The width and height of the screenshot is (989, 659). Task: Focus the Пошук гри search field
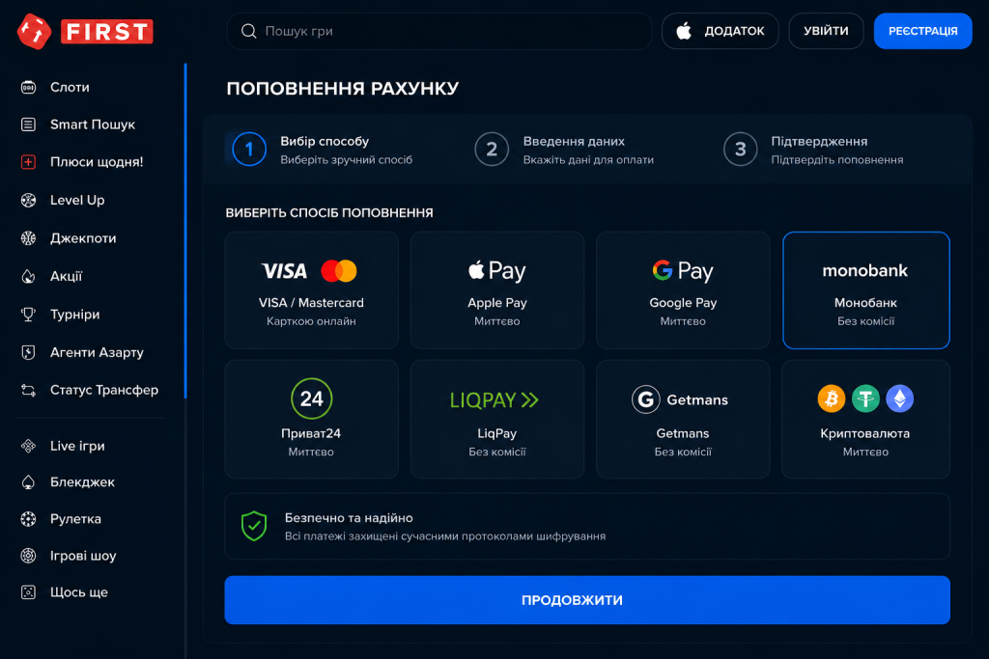[439, 31]
